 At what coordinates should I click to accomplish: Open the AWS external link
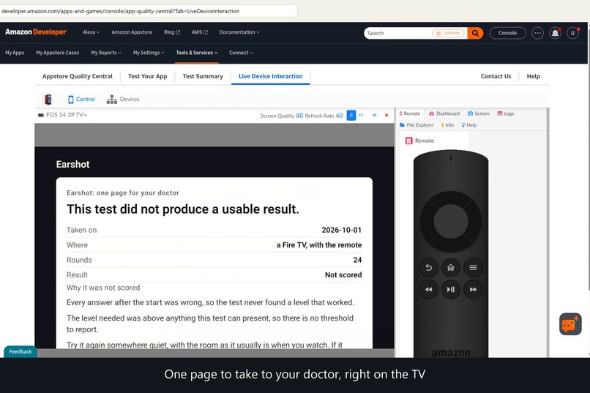[x=199, y=32]
